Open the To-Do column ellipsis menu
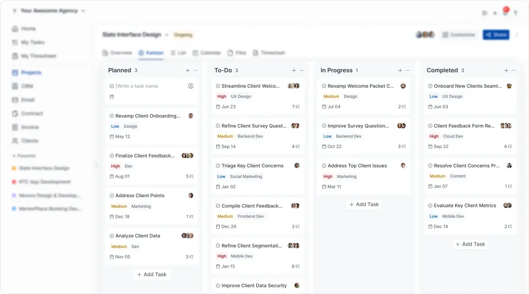 coord(301,71)
